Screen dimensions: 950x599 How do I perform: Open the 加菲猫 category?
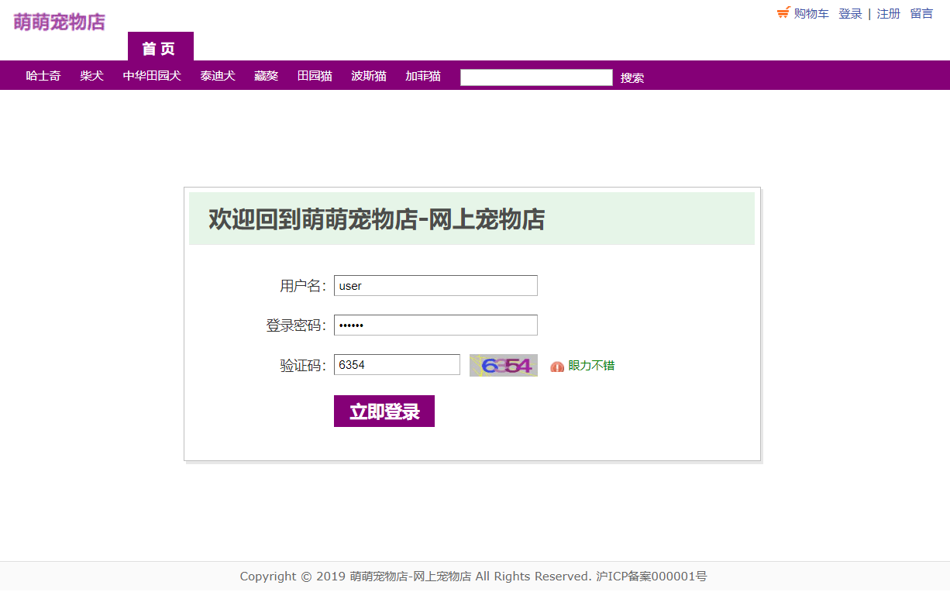pyautogui.click(x=422, y=75)
